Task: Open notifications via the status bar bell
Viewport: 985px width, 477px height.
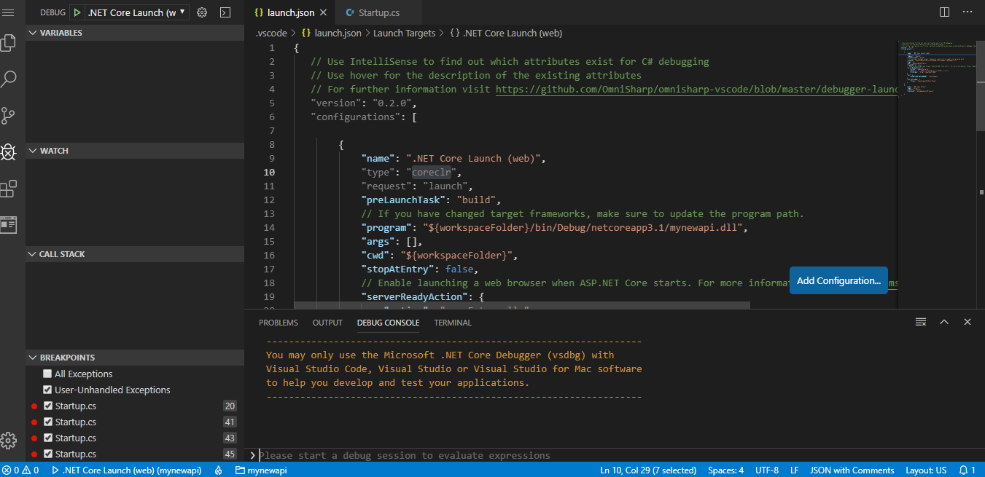Action: pyautogui.click(x=964, y=470)
